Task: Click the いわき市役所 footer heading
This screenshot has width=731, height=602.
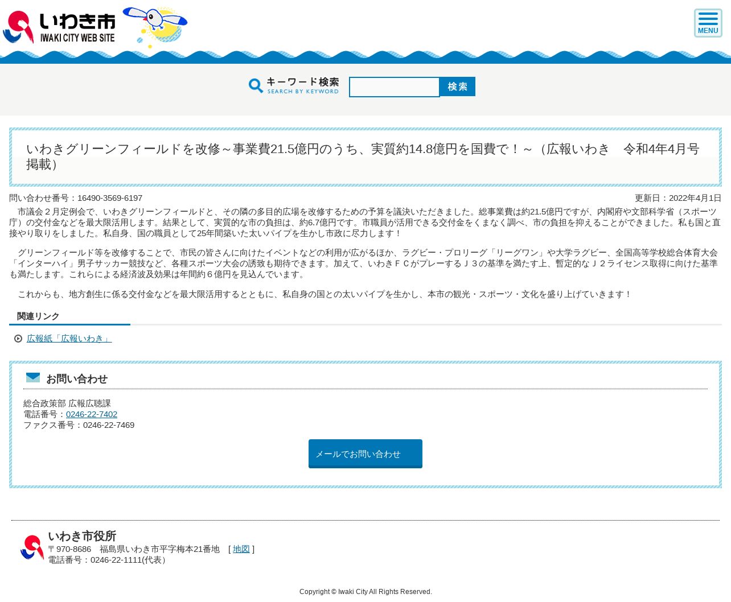Action: (x=82, y=536)
